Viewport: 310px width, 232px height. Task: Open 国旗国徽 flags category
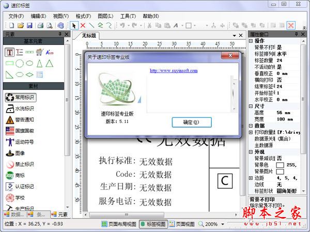coord(20,131)
